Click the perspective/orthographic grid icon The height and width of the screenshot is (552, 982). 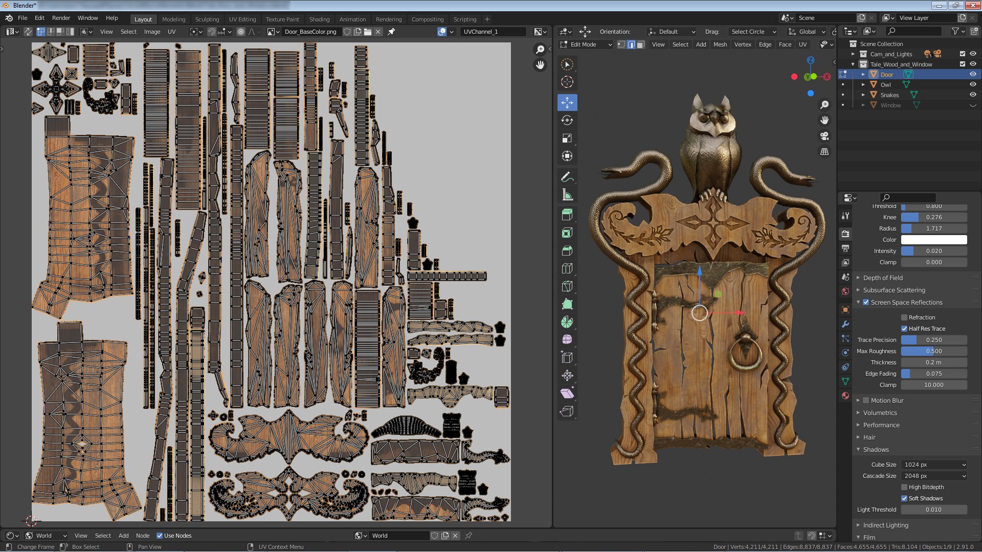824,152
